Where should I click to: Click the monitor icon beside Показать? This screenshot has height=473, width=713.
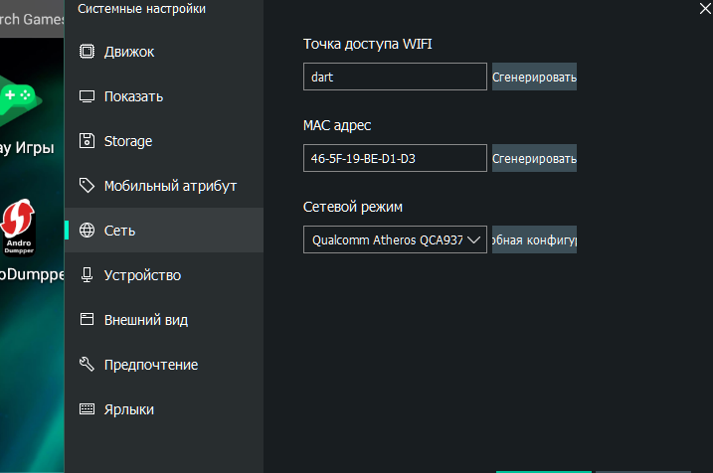(87, 96)
